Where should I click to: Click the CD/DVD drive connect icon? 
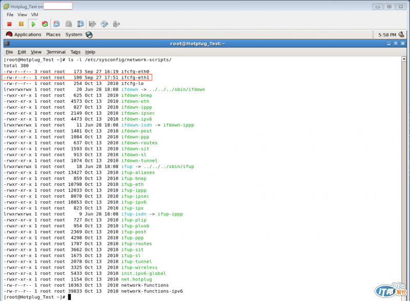(105, 24)
